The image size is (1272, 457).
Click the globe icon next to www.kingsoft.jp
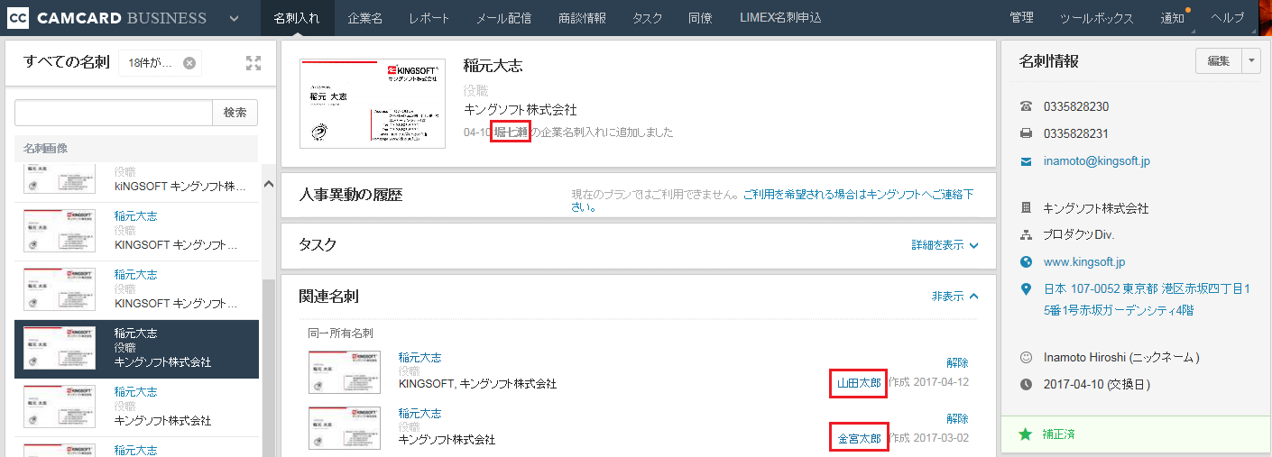coord(1025,262)
